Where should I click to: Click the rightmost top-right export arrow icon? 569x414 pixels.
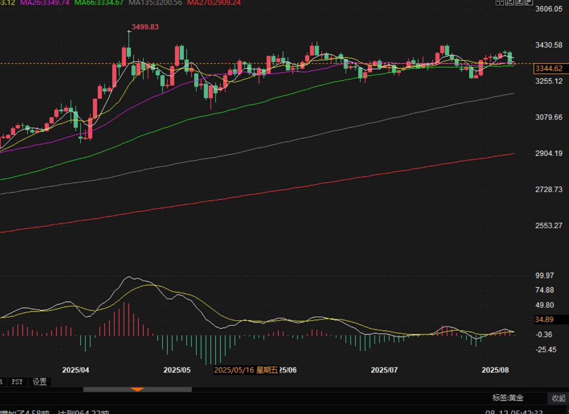pyautogui.click(x=528, y=2)
